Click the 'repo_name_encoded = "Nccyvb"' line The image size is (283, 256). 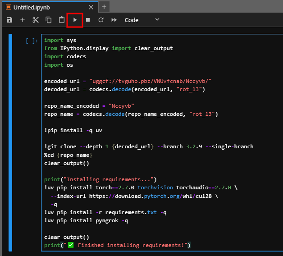click(89, 106)
